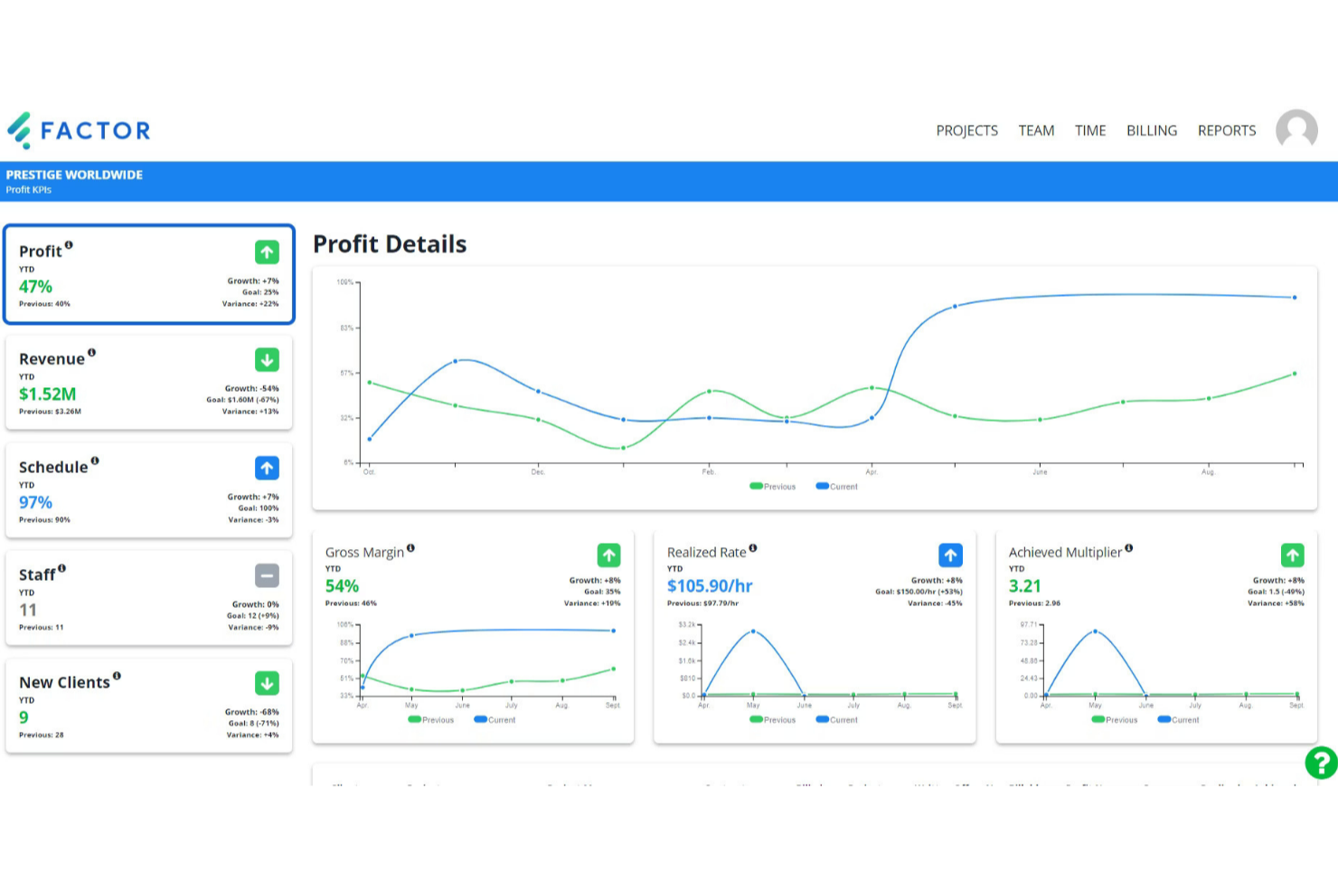1338x892 pixels.
Task: Click the up arrow on Achieved Multiplier panel
Action: [x=1291, y=555]
